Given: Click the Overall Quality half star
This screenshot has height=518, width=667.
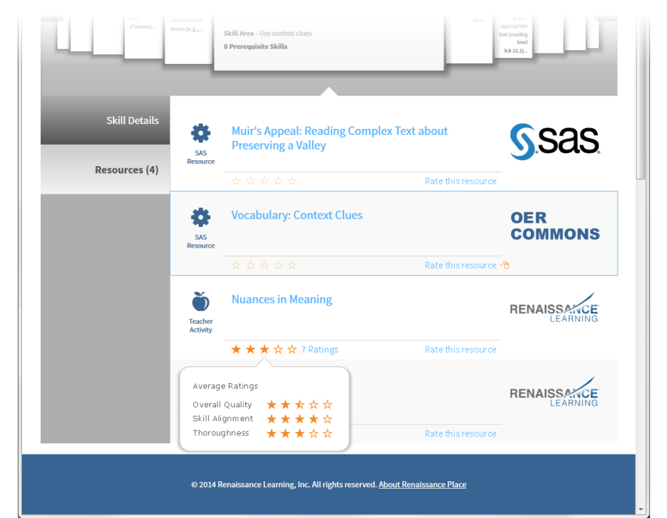Looking at the screenshot, I should (300, 405).
